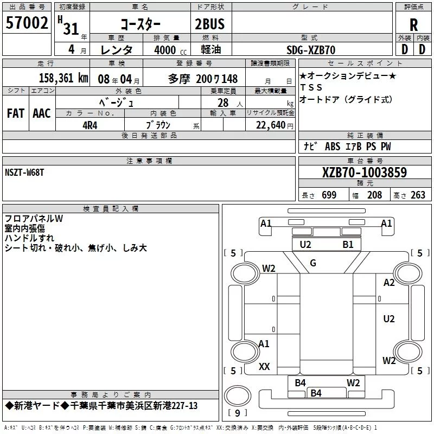Click the 諸元 header

point(365,183)
